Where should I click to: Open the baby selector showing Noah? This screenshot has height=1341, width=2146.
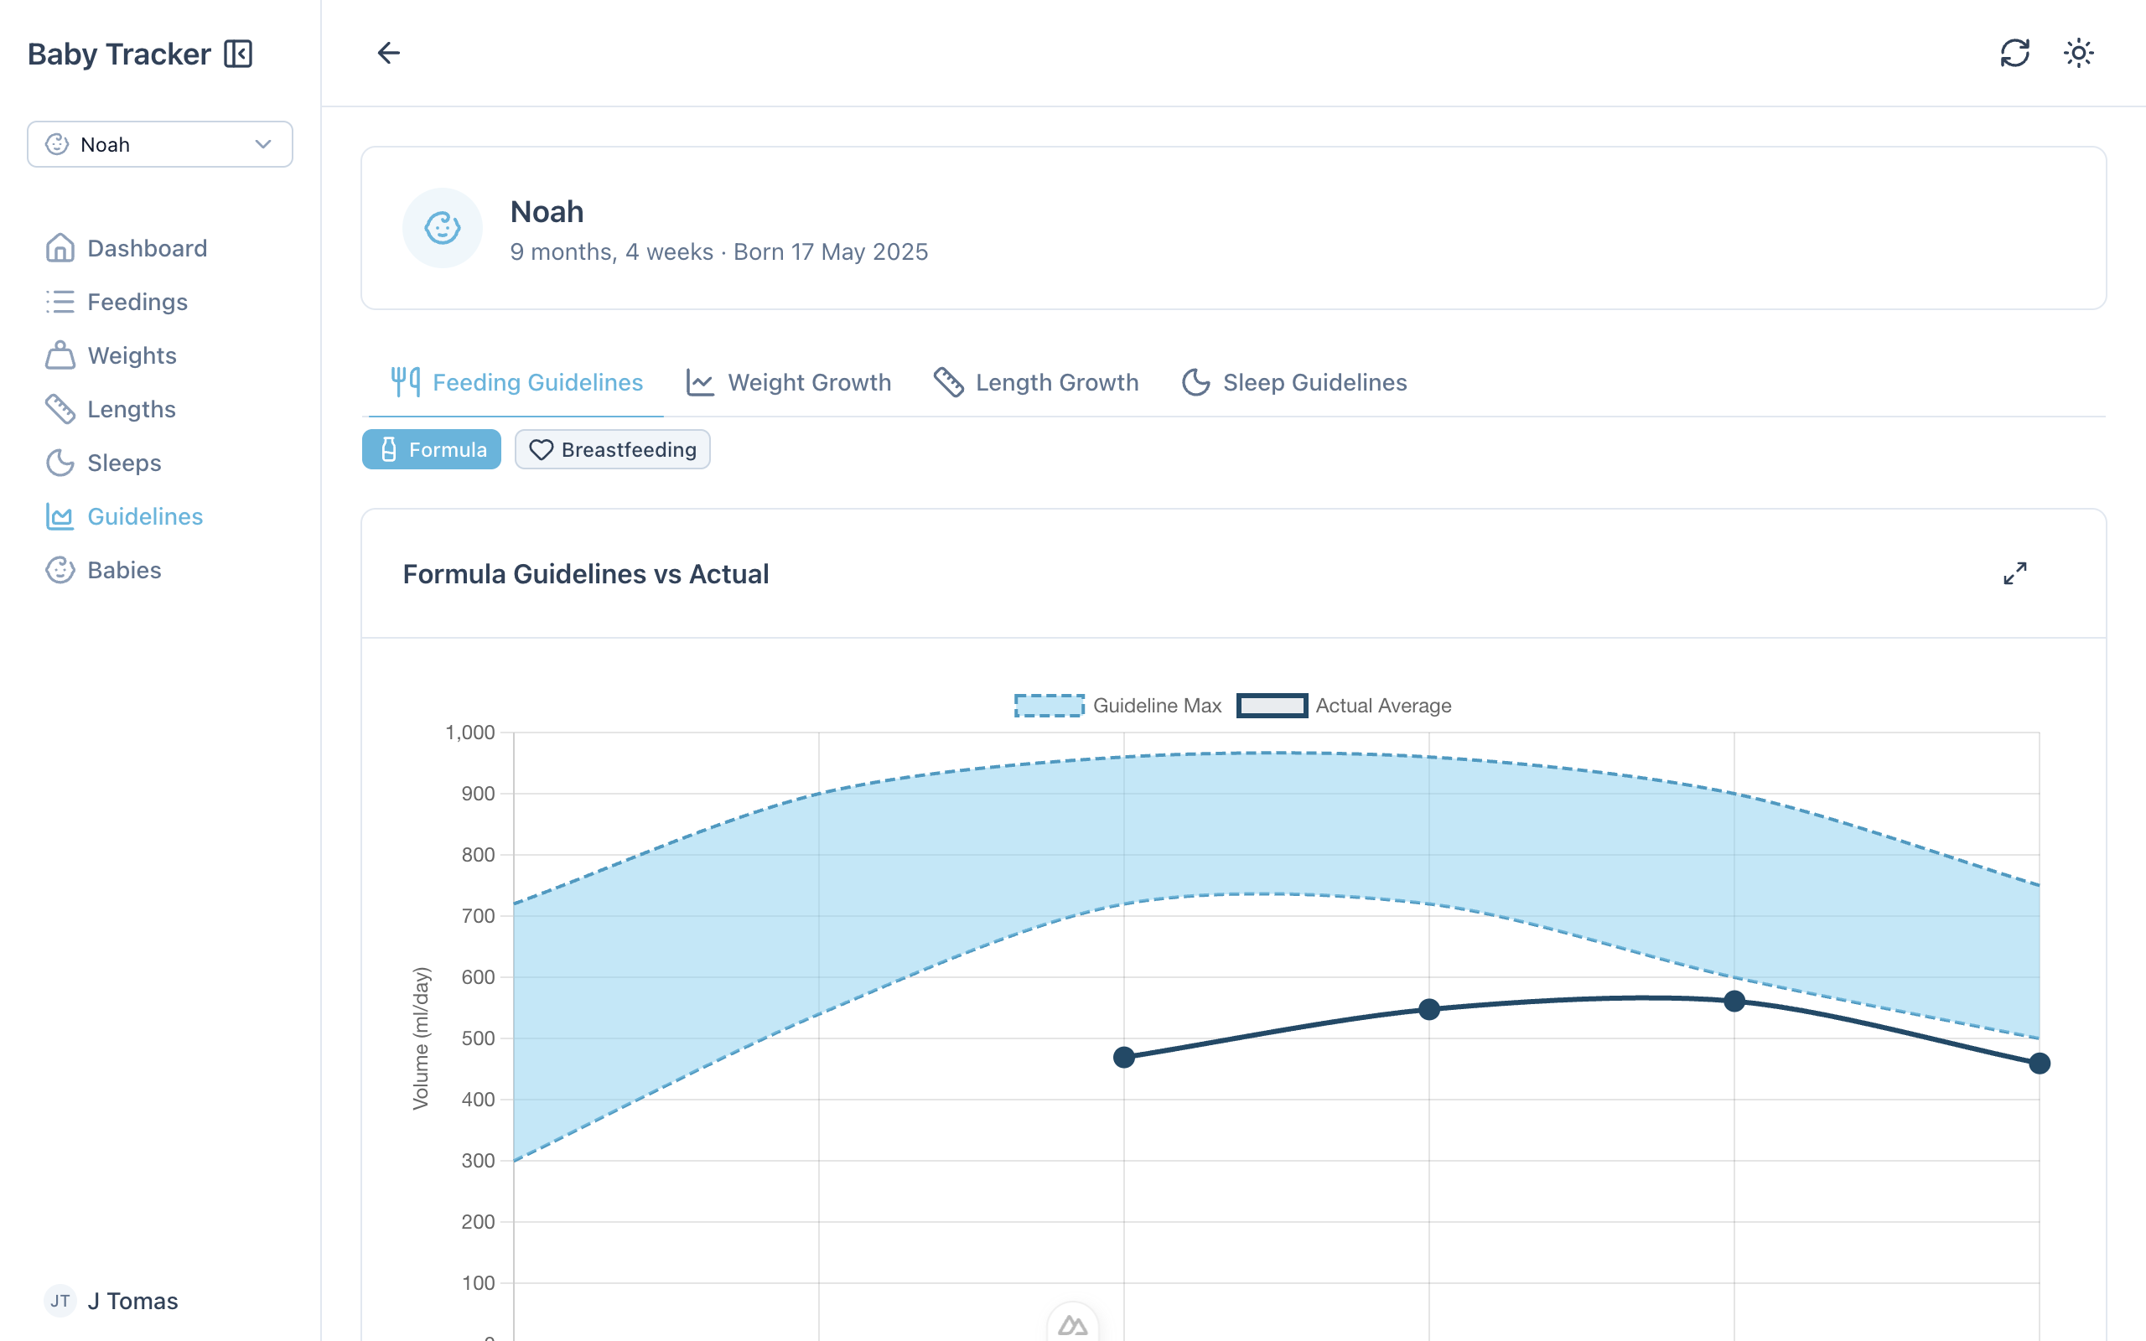click(159, 143)
